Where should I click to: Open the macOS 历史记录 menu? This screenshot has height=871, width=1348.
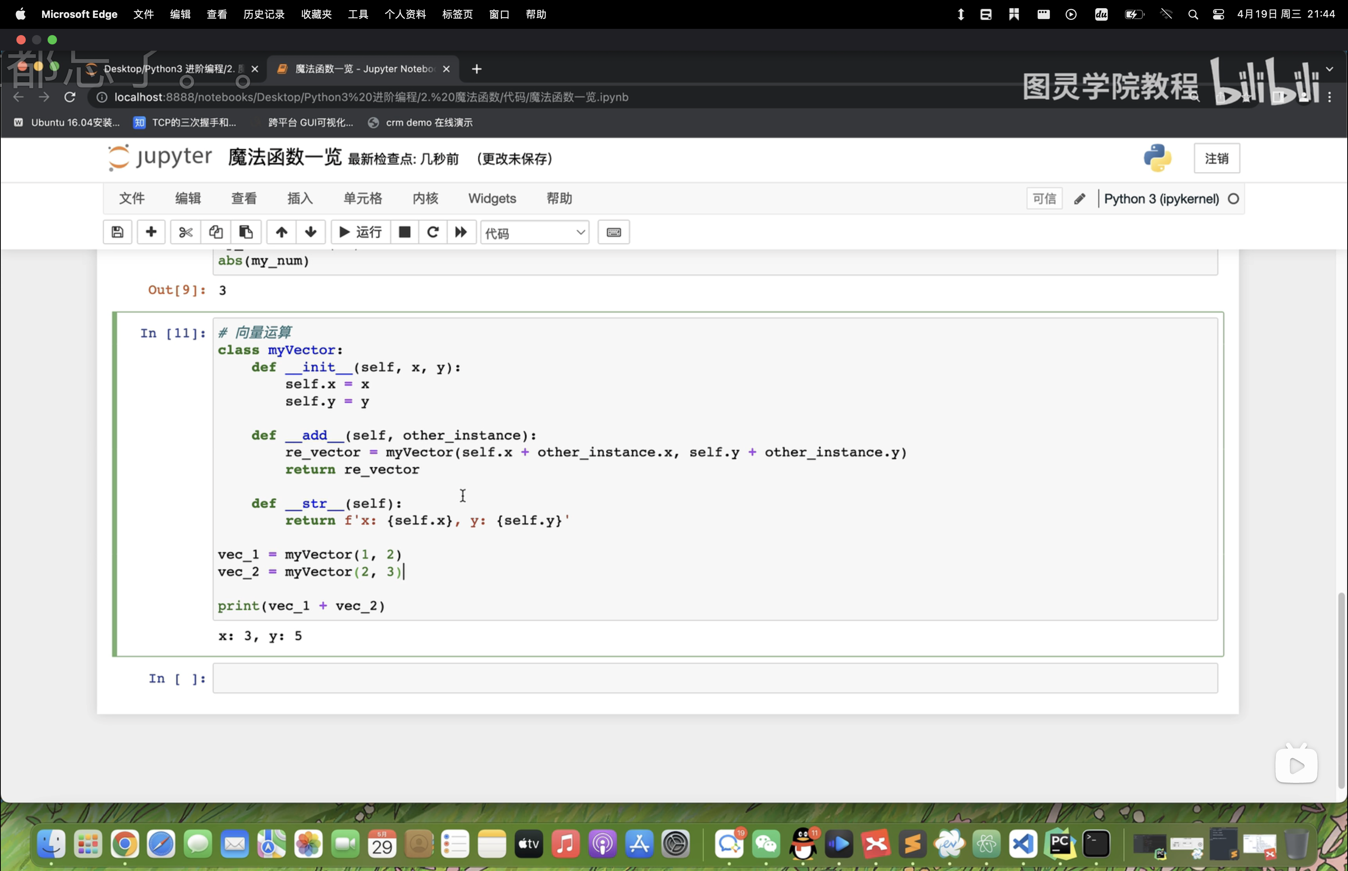click(x=264, y=14)
